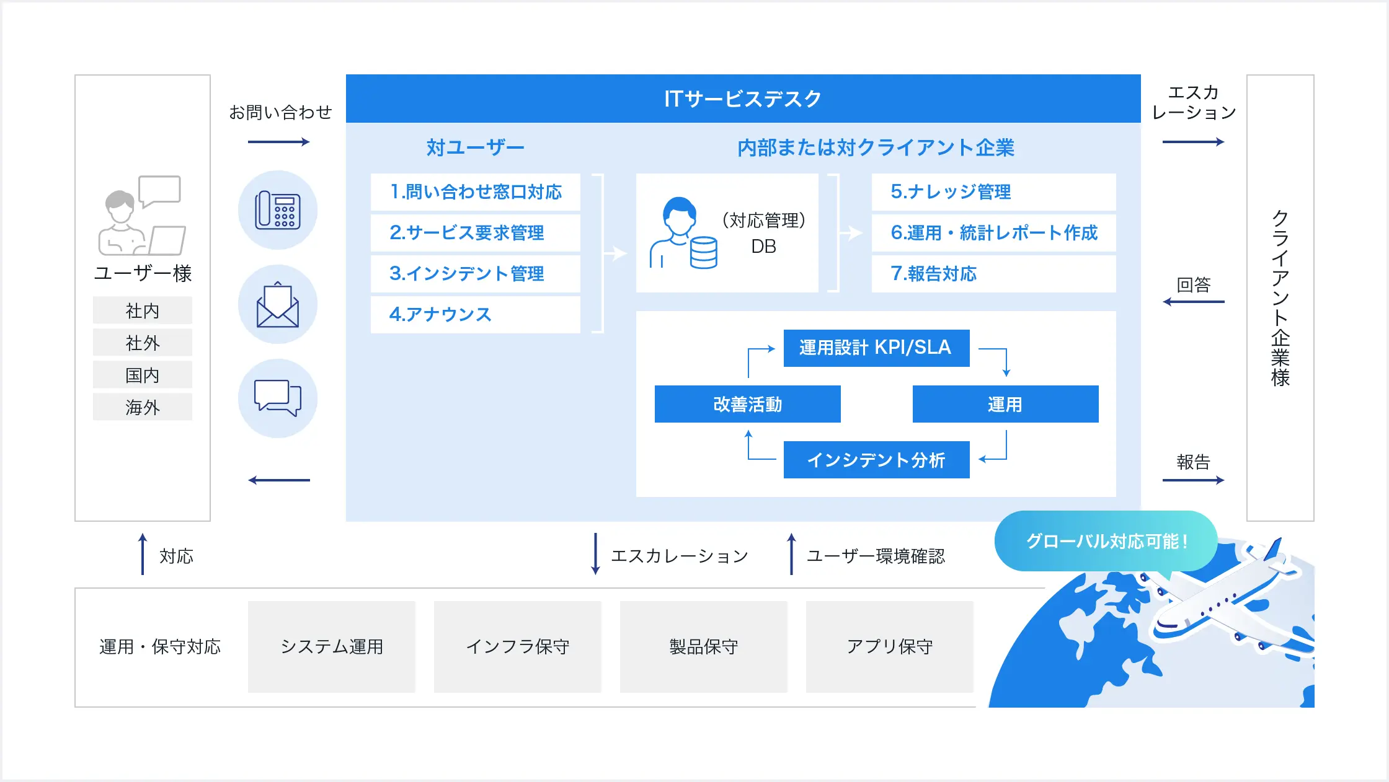Click 6.運用・統計レポート作成 box
Viewport: 1389px width, 782px height.
click(993, 233)
